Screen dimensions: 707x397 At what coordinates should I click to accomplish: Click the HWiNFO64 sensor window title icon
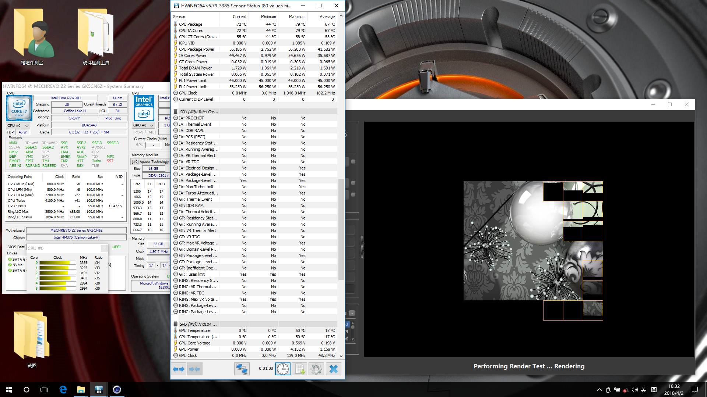(176, 6)
